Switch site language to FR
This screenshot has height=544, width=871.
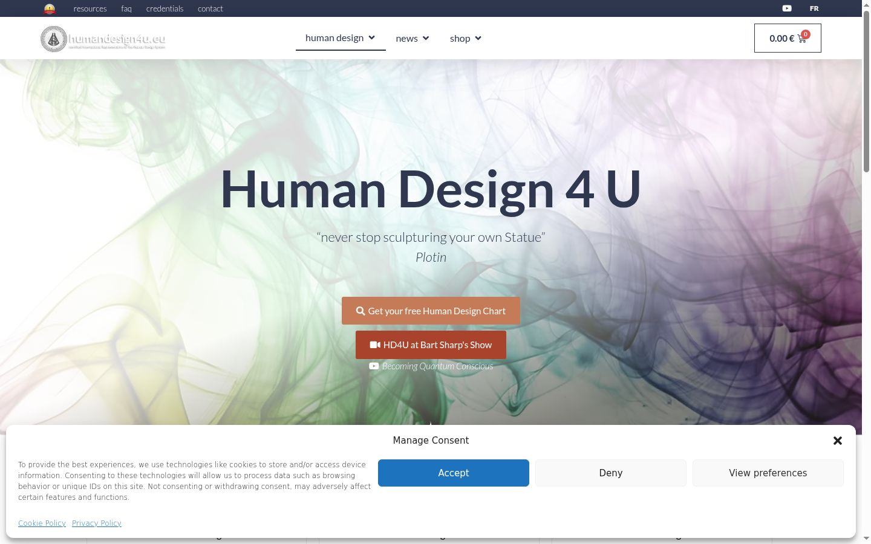[x=814, y=8]
